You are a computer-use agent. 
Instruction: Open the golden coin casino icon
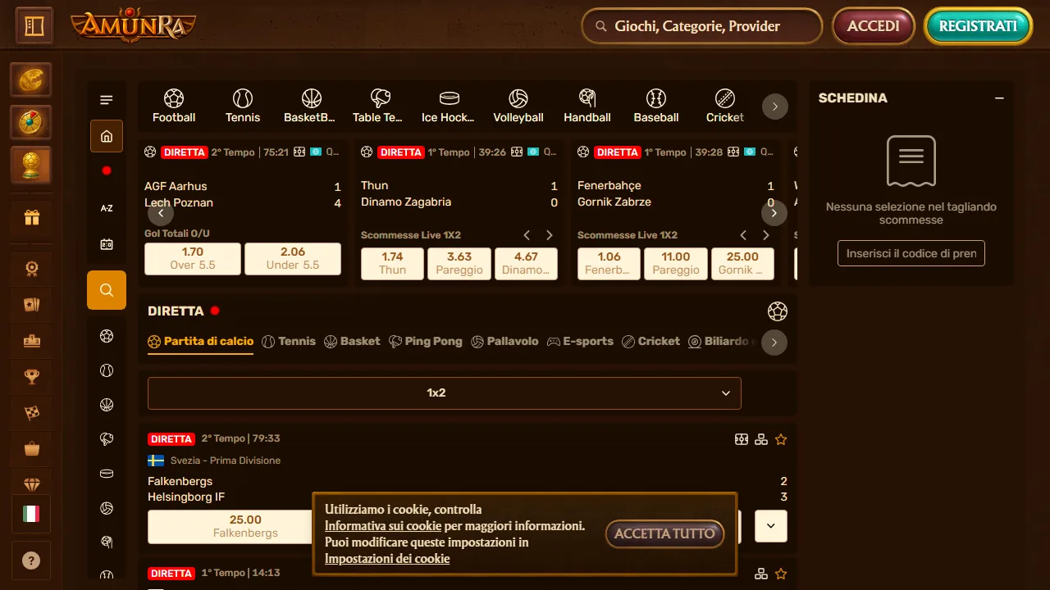point(31,80)
